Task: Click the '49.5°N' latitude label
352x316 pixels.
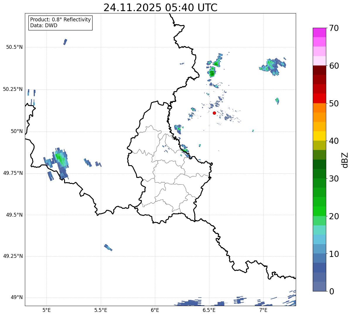Action: tap(15, 215)
